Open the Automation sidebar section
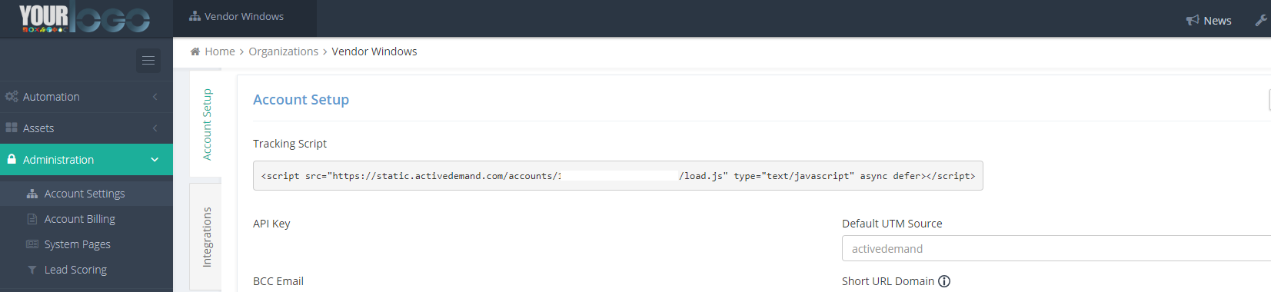The width and height of the screenshot is (1271, 292). pyautogui.click(x=86, y=97)
